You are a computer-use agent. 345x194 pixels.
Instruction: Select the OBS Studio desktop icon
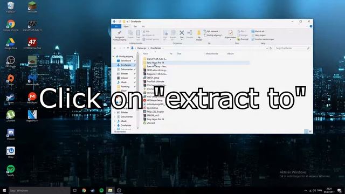[x=11, y=62]
